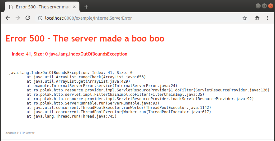Screen dimensions: 275x141
Task: Click the ThreadPoolExecutor$Worker.run trace line
Action: pos(119,112)
